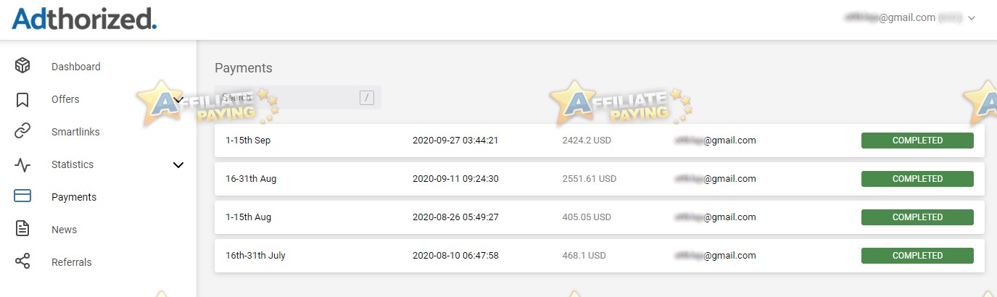
Task: Select the 1-15th Aug payment row
Action: 600,217
